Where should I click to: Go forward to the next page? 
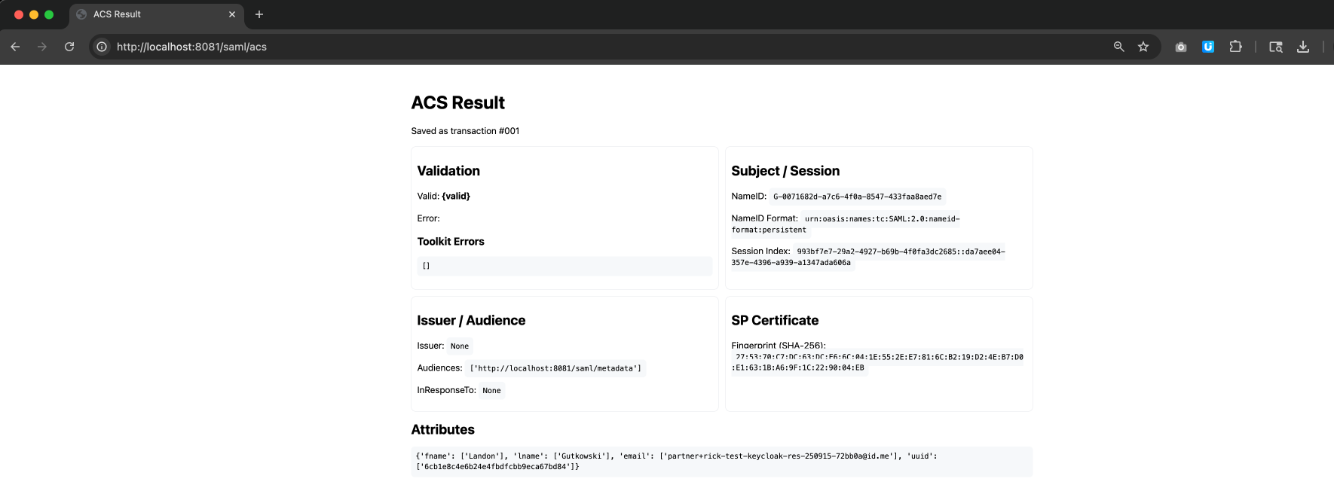(42, 47)
